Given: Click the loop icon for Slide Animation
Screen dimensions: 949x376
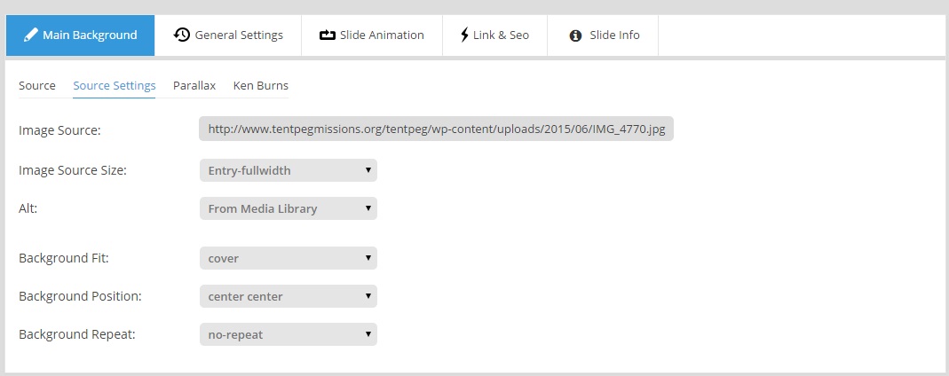Looking at the screenshot, I should point(328,35).
